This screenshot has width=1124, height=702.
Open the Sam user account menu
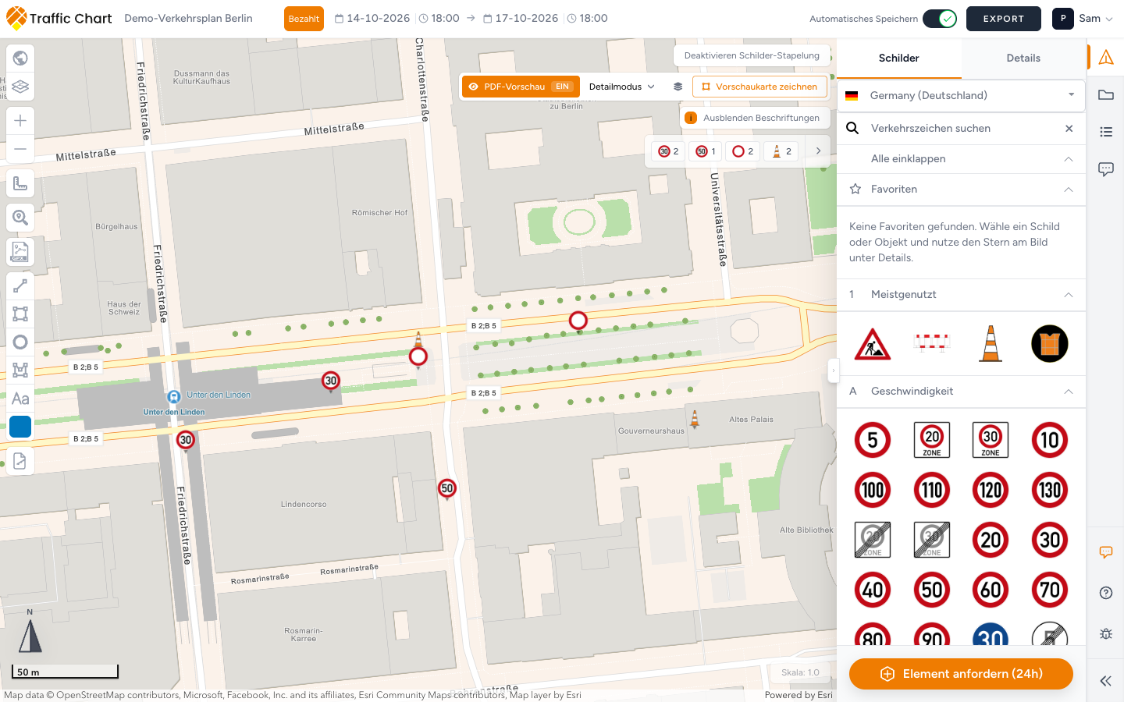pos(1083,19)
